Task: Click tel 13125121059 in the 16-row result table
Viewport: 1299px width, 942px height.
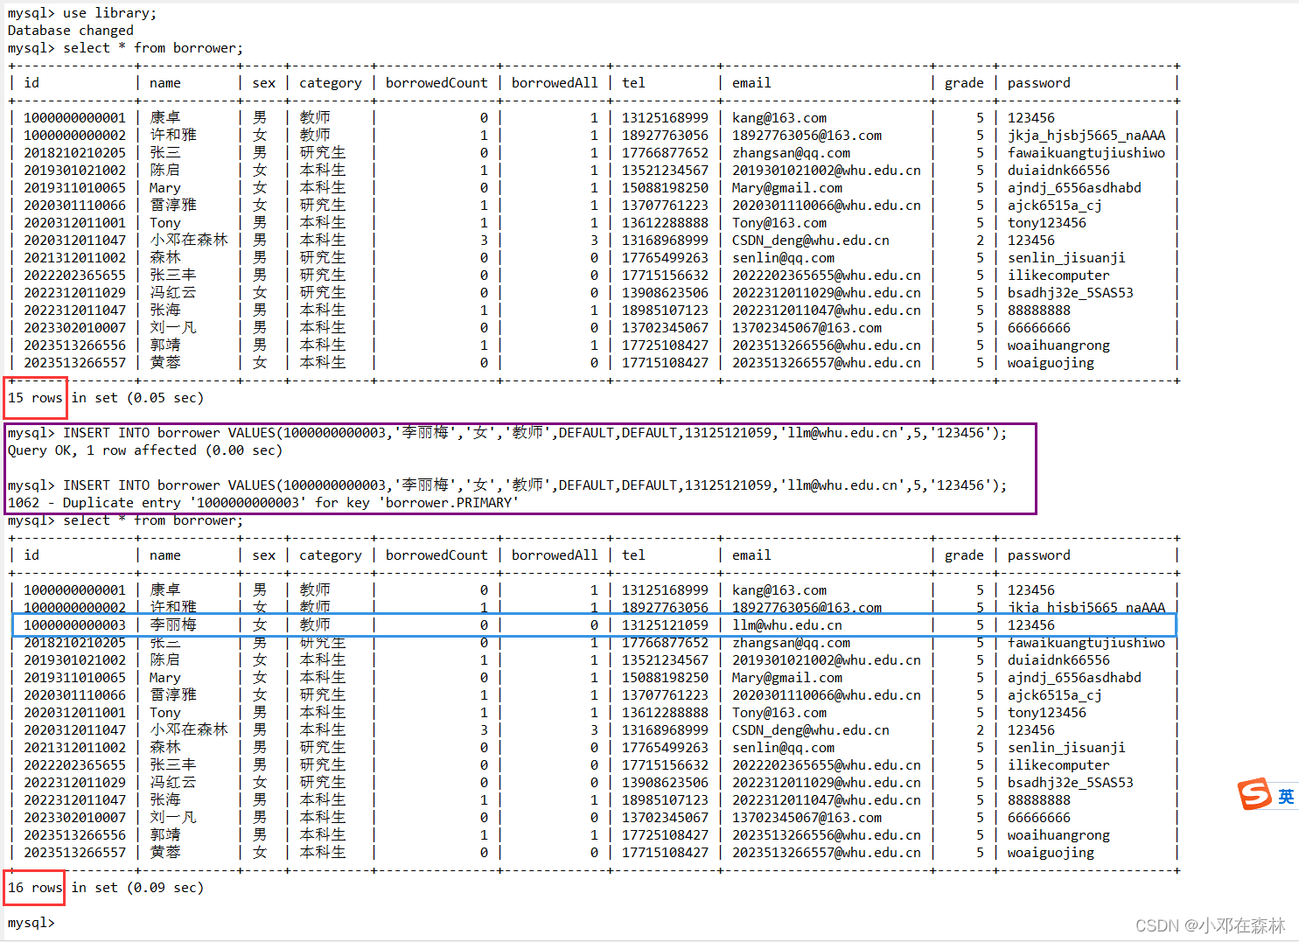Action: [x=665, y=625]
